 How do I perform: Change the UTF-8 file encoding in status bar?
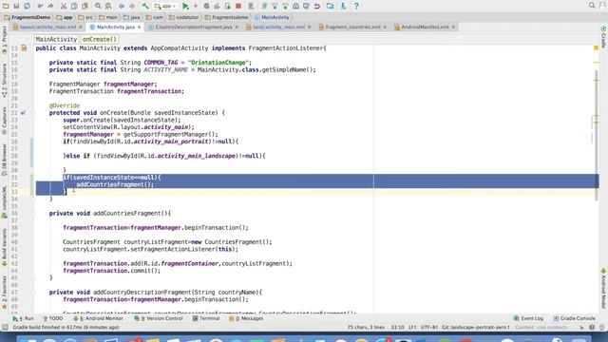[x=429, y=327]
